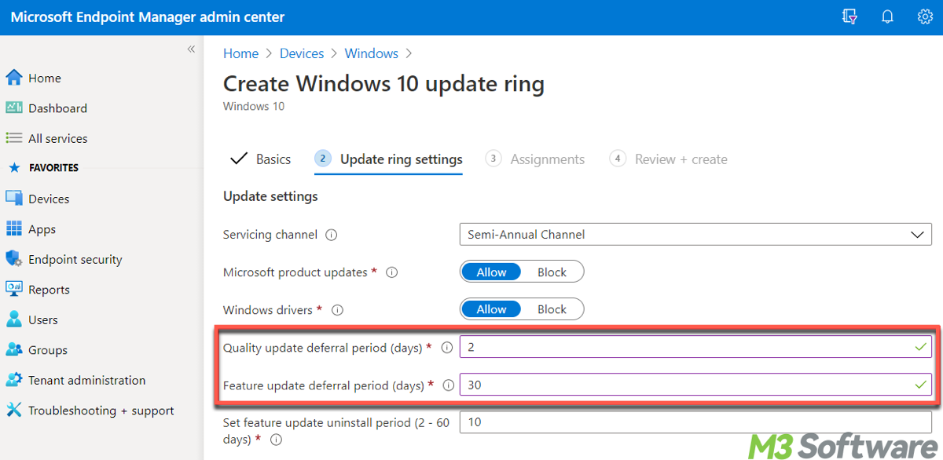
Task: Click the Troubleshooting + support tools icon
Action: (13, 410)
